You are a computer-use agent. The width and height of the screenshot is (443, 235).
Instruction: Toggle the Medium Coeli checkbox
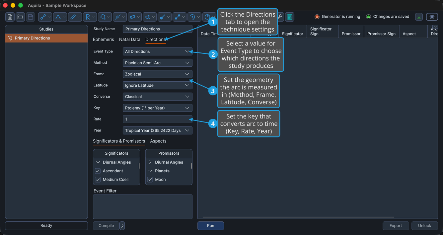click(98, 180)
